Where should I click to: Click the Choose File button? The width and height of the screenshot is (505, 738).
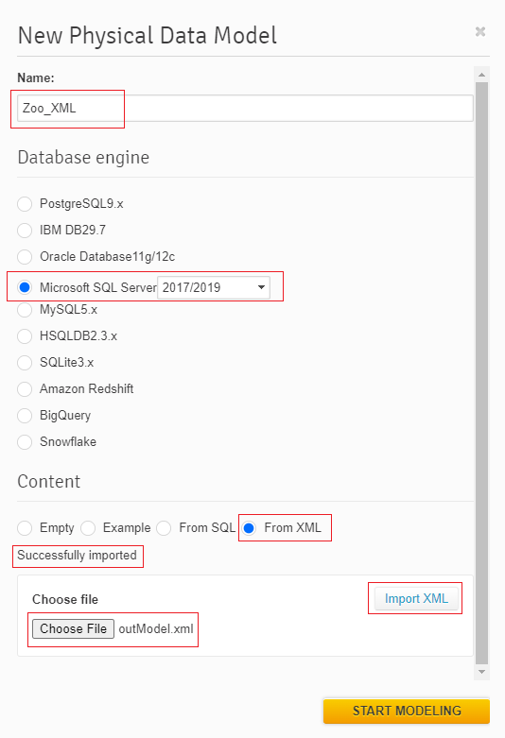coord(73,628)
